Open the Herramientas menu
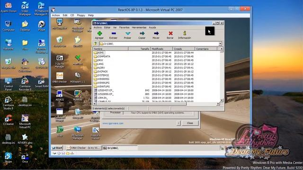Viewport: 303px width, 170px height. [x=139, y=27]
